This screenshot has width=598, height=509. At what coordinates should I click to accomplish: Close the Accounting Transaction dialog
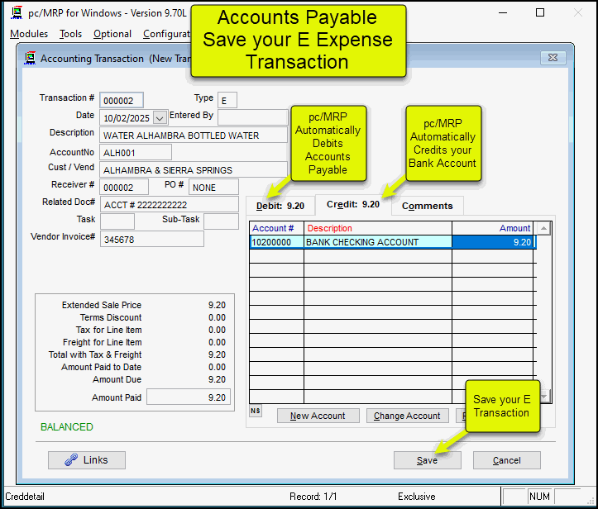553,58
